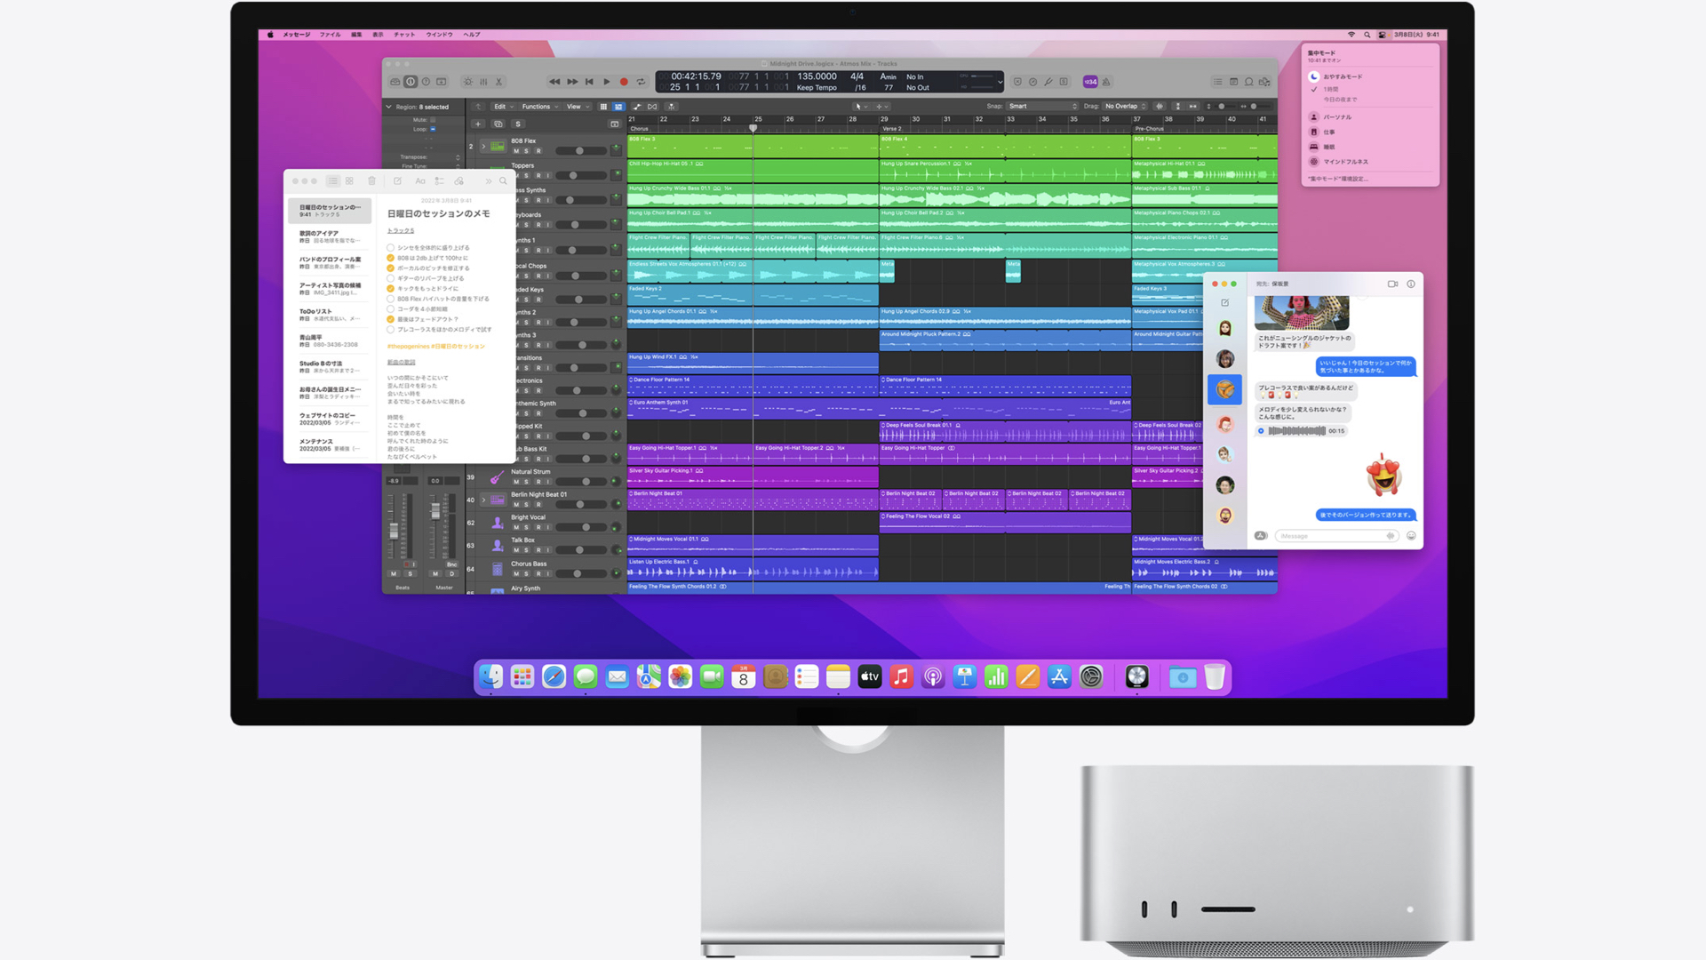Start a FaceTime video call in Messages

click(1392, 284)
